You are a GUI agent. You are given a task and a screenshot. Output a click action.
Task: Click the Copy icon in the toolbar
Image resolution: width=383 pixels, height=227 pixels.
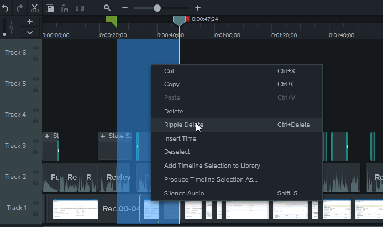pyautogui.click(x=50, y=8)
